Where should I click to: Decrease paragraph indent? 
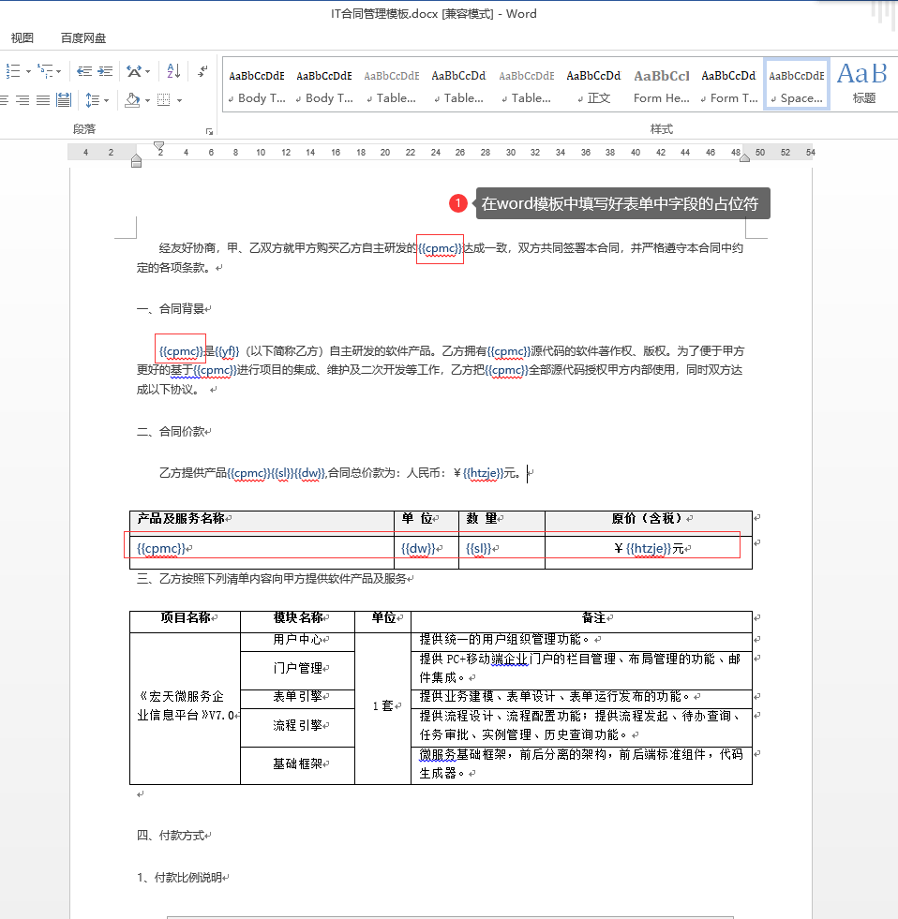point(84,71)
